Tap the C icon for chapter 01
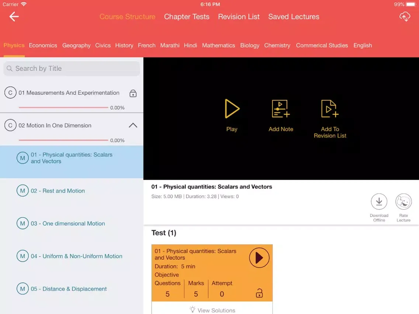This screenshot has width=419, height=314. [x=10, y=93]
